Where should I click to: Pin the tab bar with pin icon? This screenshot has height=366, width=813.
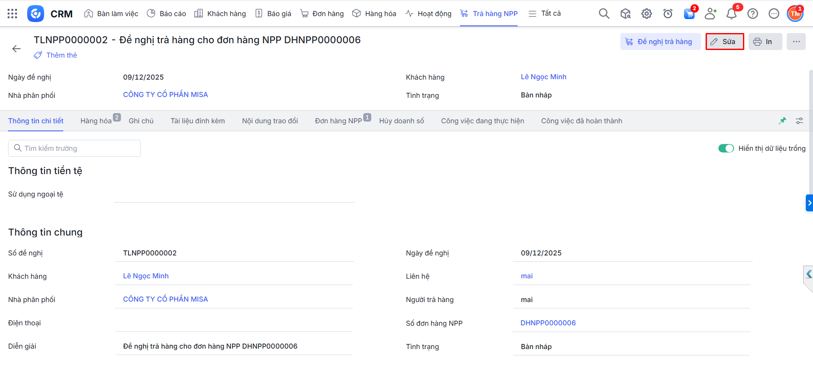(x=782, y=121)
